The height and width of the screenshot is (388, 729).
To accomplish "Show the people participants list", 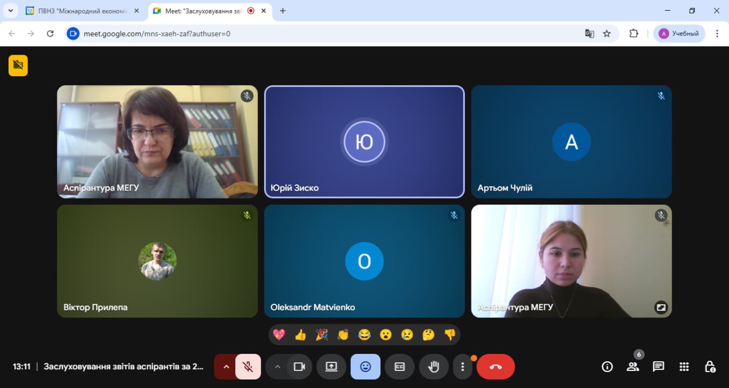I will point(633,366).
